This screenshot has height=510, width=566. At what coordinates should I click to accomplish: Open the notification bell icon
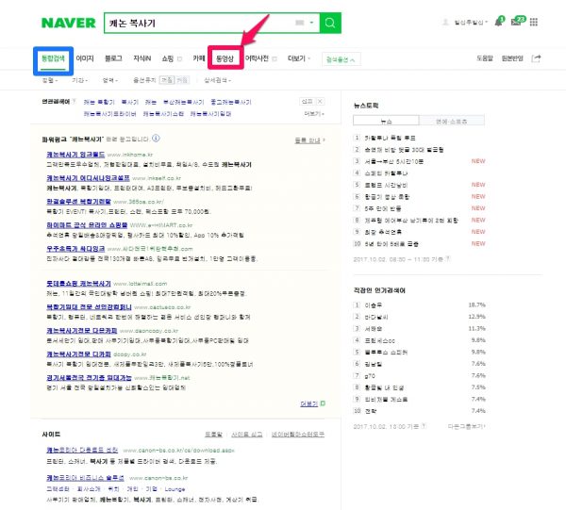pyautogui.click(x=498, y=22)
